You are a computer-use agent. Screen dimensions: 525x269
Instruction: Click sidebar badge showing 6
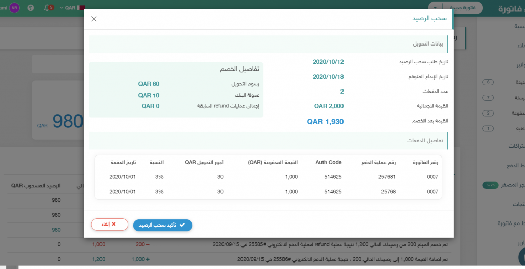(488, 82)
